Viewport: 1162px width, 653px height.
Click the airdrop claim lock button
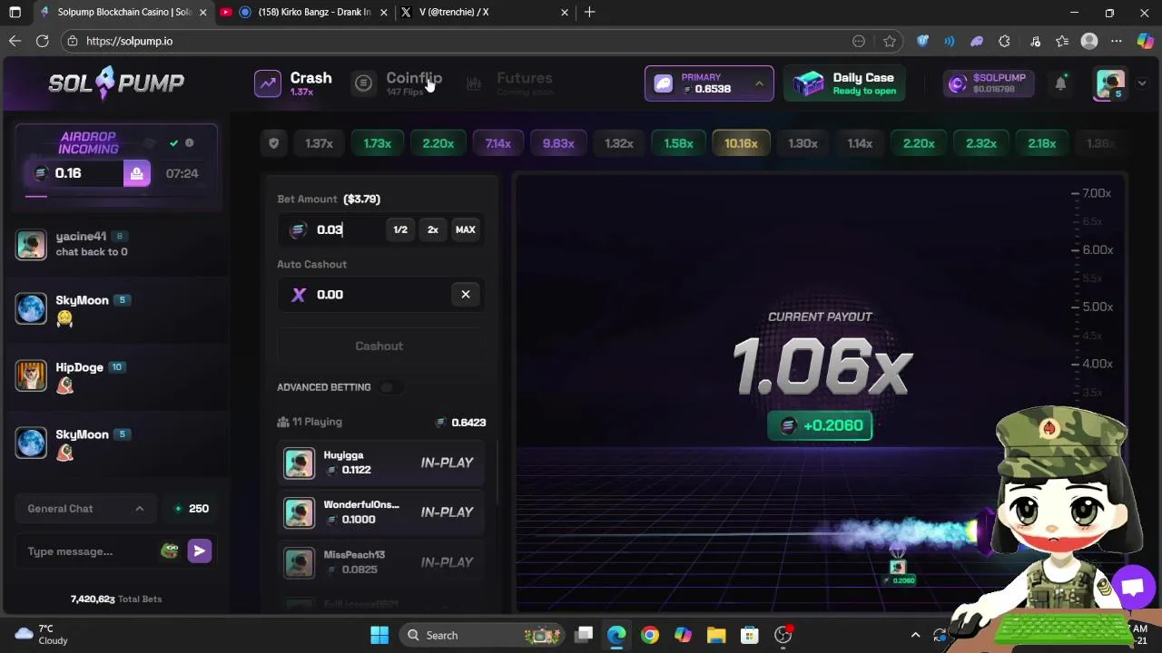click(136, 173)
